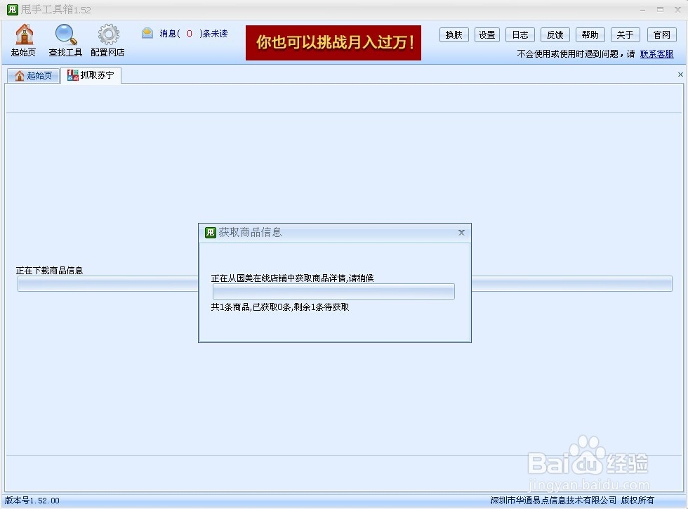Click the icon on the 抓取苏宁 tab
Viewport: 688px width, 509px height.
(72, 75)
